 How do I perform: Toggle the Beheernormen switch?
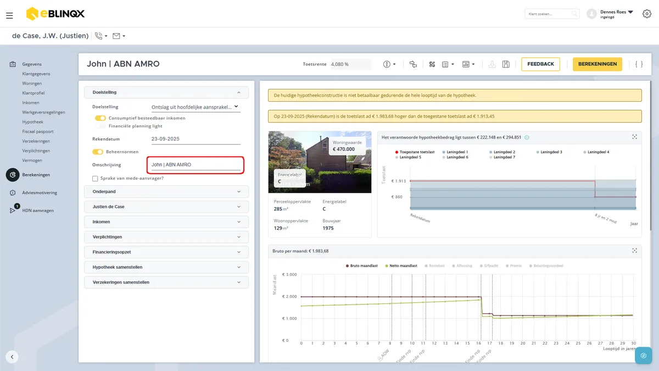[98, 152]
